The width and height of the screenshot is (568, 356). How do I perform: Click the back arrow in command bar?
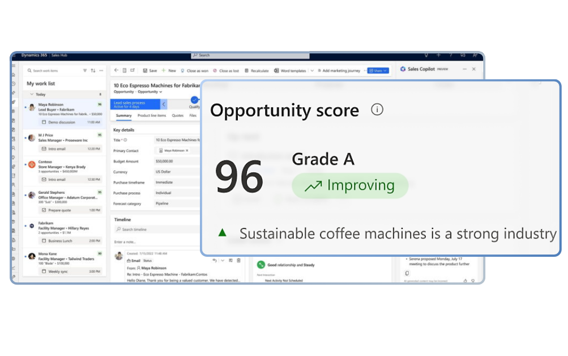(117, 71)
